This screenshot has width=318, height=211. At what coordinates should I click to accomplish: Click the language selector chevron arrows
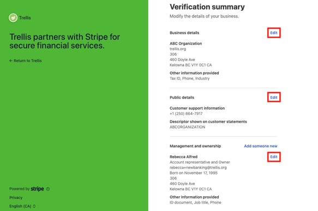point(34,206)
